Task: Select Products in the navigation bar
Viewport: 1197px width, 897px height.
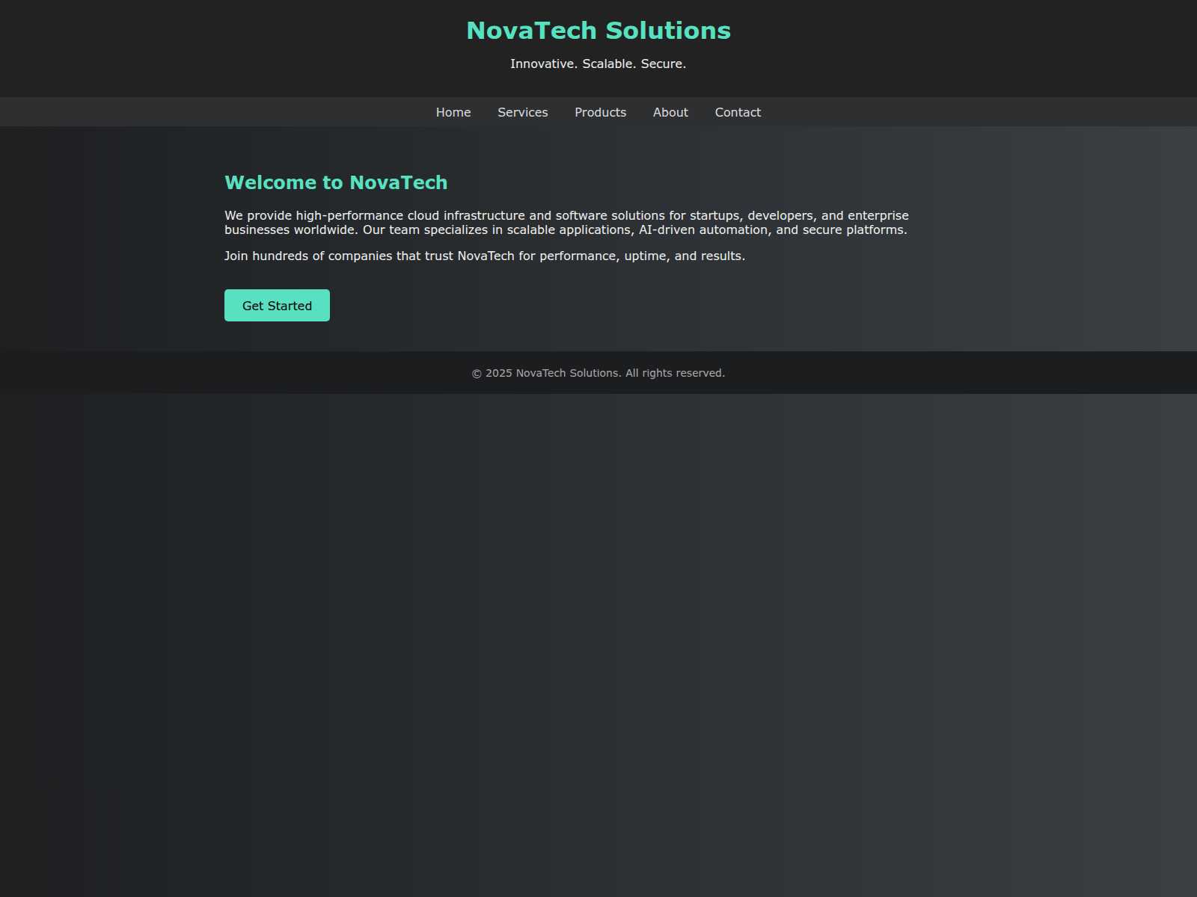Action: pyautogui.click(x=600, y=112)
